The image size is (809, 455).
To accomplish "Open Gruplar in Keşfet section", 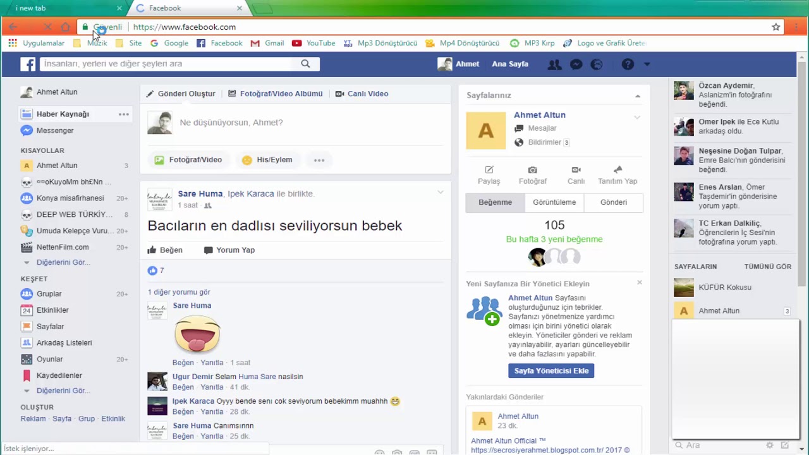I will (x=49, y=294).
